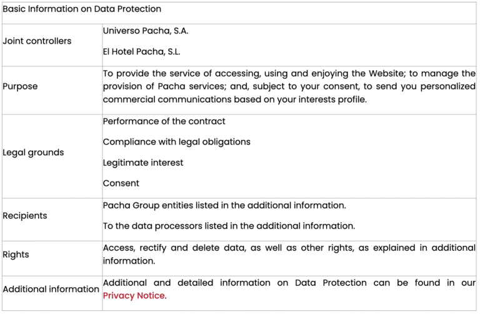480x314 pixels.
Task: Open the Privacy Notice link
Action: point(134,296)
